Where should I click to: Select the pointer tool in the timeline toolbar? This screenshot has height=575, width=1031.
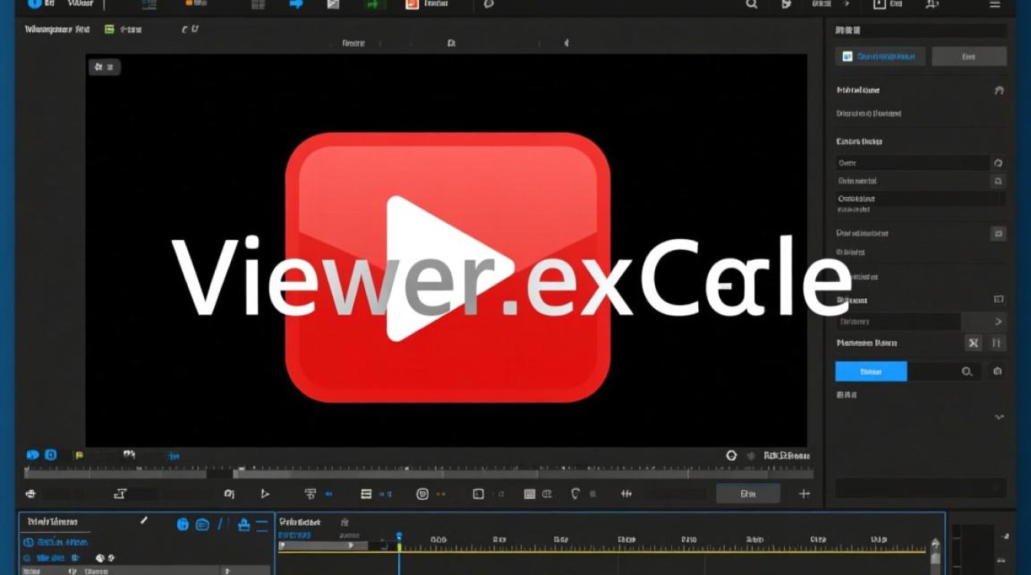pyautogui.click(x=264, y=493)
